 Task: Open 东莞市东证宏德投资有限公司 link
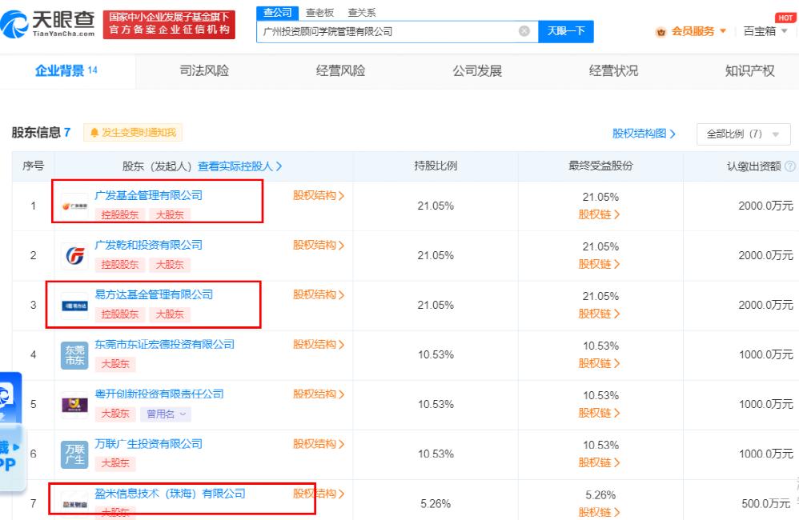click(165, 344)
